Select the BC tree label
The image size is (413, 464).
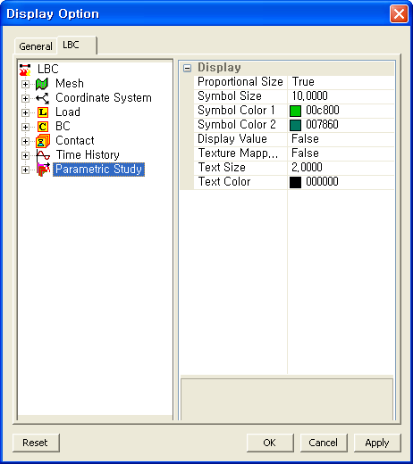click(x=63, y=127)
